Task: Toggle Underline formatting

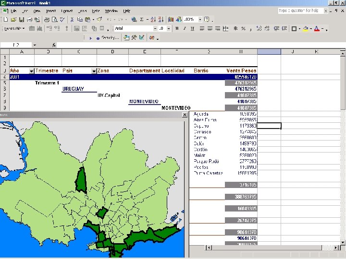Action: coord(192,29)
